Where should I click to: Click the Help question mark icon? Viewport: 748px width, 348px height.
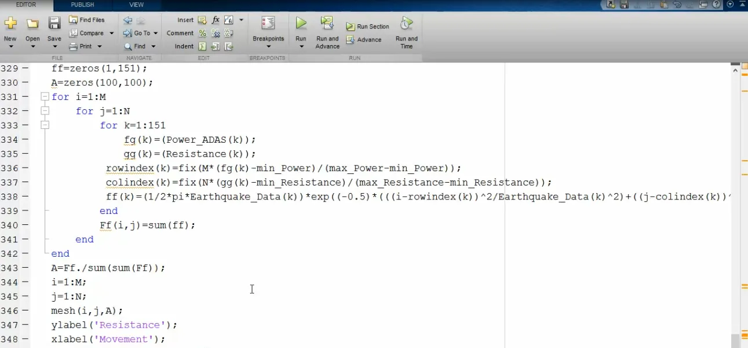click(x=717, y=4)
